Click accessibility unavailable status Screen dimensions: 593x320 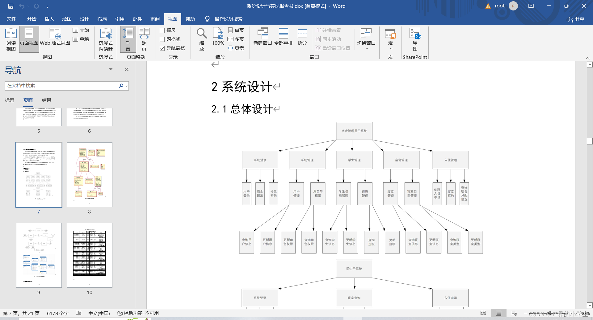pyautogui.click(x=138, y=313)
